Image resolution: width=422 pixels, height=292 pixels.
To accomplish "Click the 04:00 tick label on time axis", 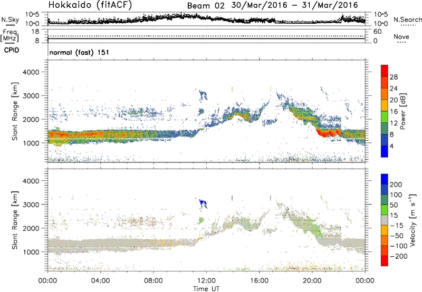I will (100, 280).
